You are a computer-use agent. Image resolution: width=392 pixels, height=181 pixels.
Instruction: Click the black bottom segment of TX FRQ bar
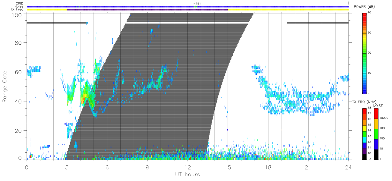364,156
